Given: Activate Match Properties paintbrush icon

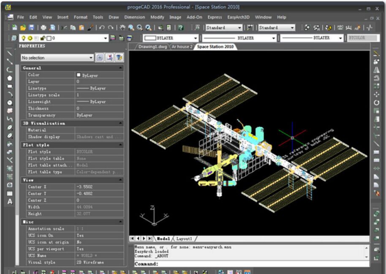Looking at the screenshot, I should click(90, 27).
